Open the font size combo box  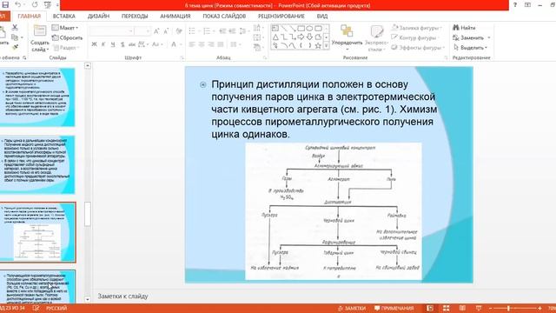point(143,31)
